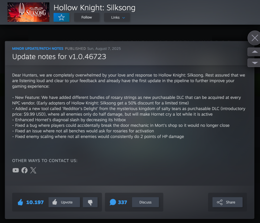
Task: Close the announcement overlay with X
Action: pyautogui.click(x=254, y=38)
